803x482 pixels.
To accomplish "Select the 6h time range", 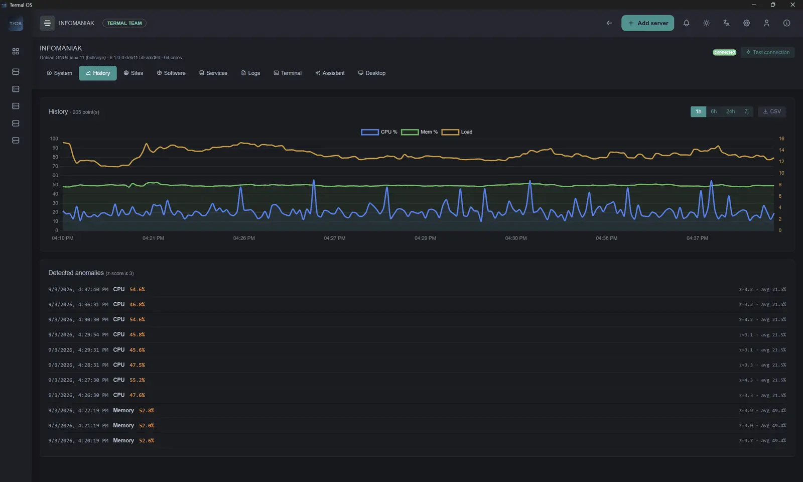I will pyautogui.click(x=713, y=111).
